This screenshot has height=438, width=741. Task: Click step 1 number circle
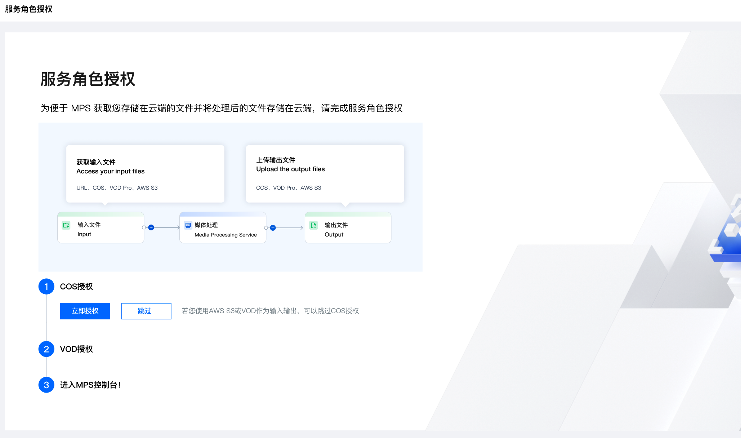[x=46, y=287]
